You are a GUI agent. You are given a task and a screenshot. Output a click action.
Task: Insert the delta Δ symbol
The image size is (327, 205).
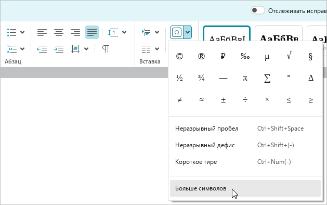point(310,78)
